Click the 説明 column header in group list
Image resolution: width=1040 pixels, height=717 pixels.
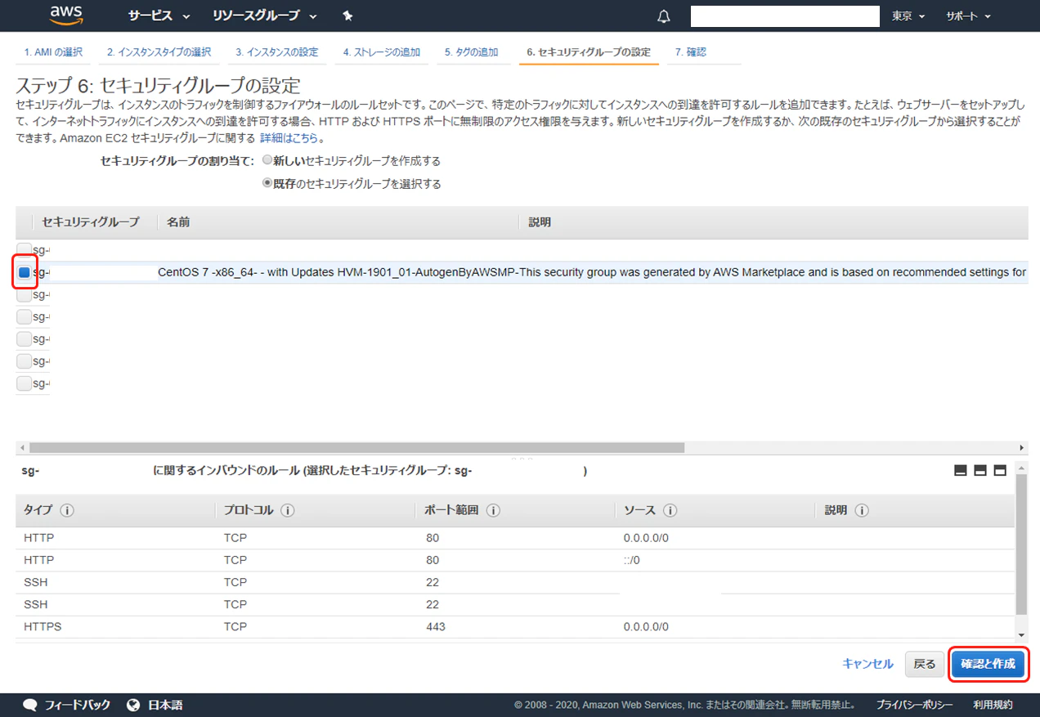(x=540, y=222)
